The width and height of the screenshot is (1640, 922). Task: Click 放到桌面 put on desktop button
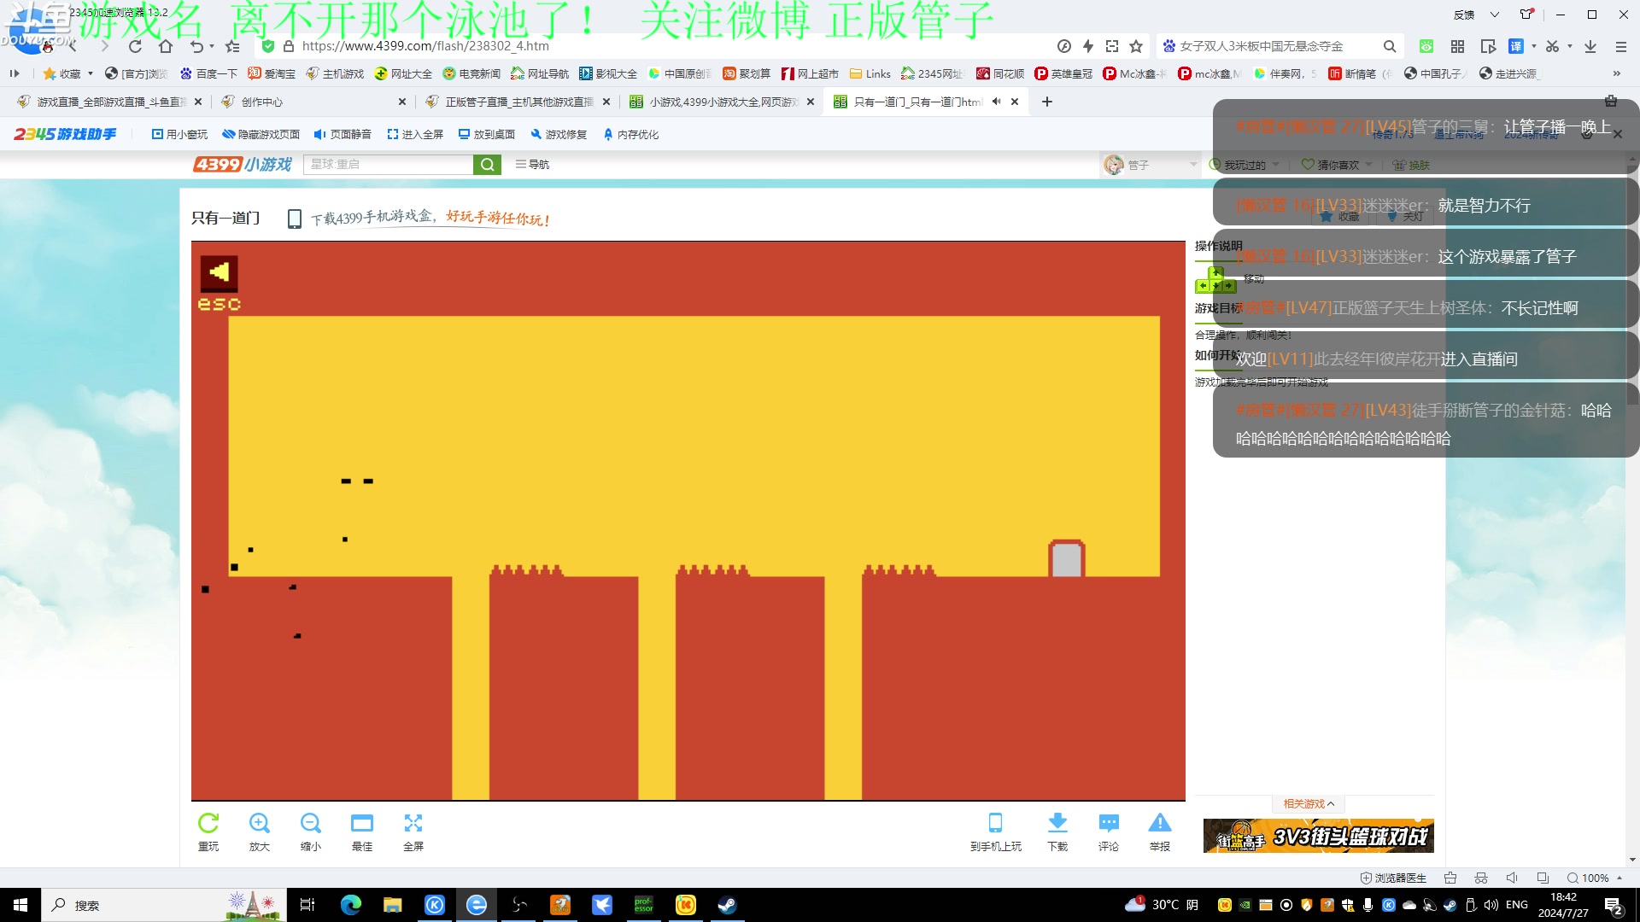pyautogui.click(x=487, y=134)
